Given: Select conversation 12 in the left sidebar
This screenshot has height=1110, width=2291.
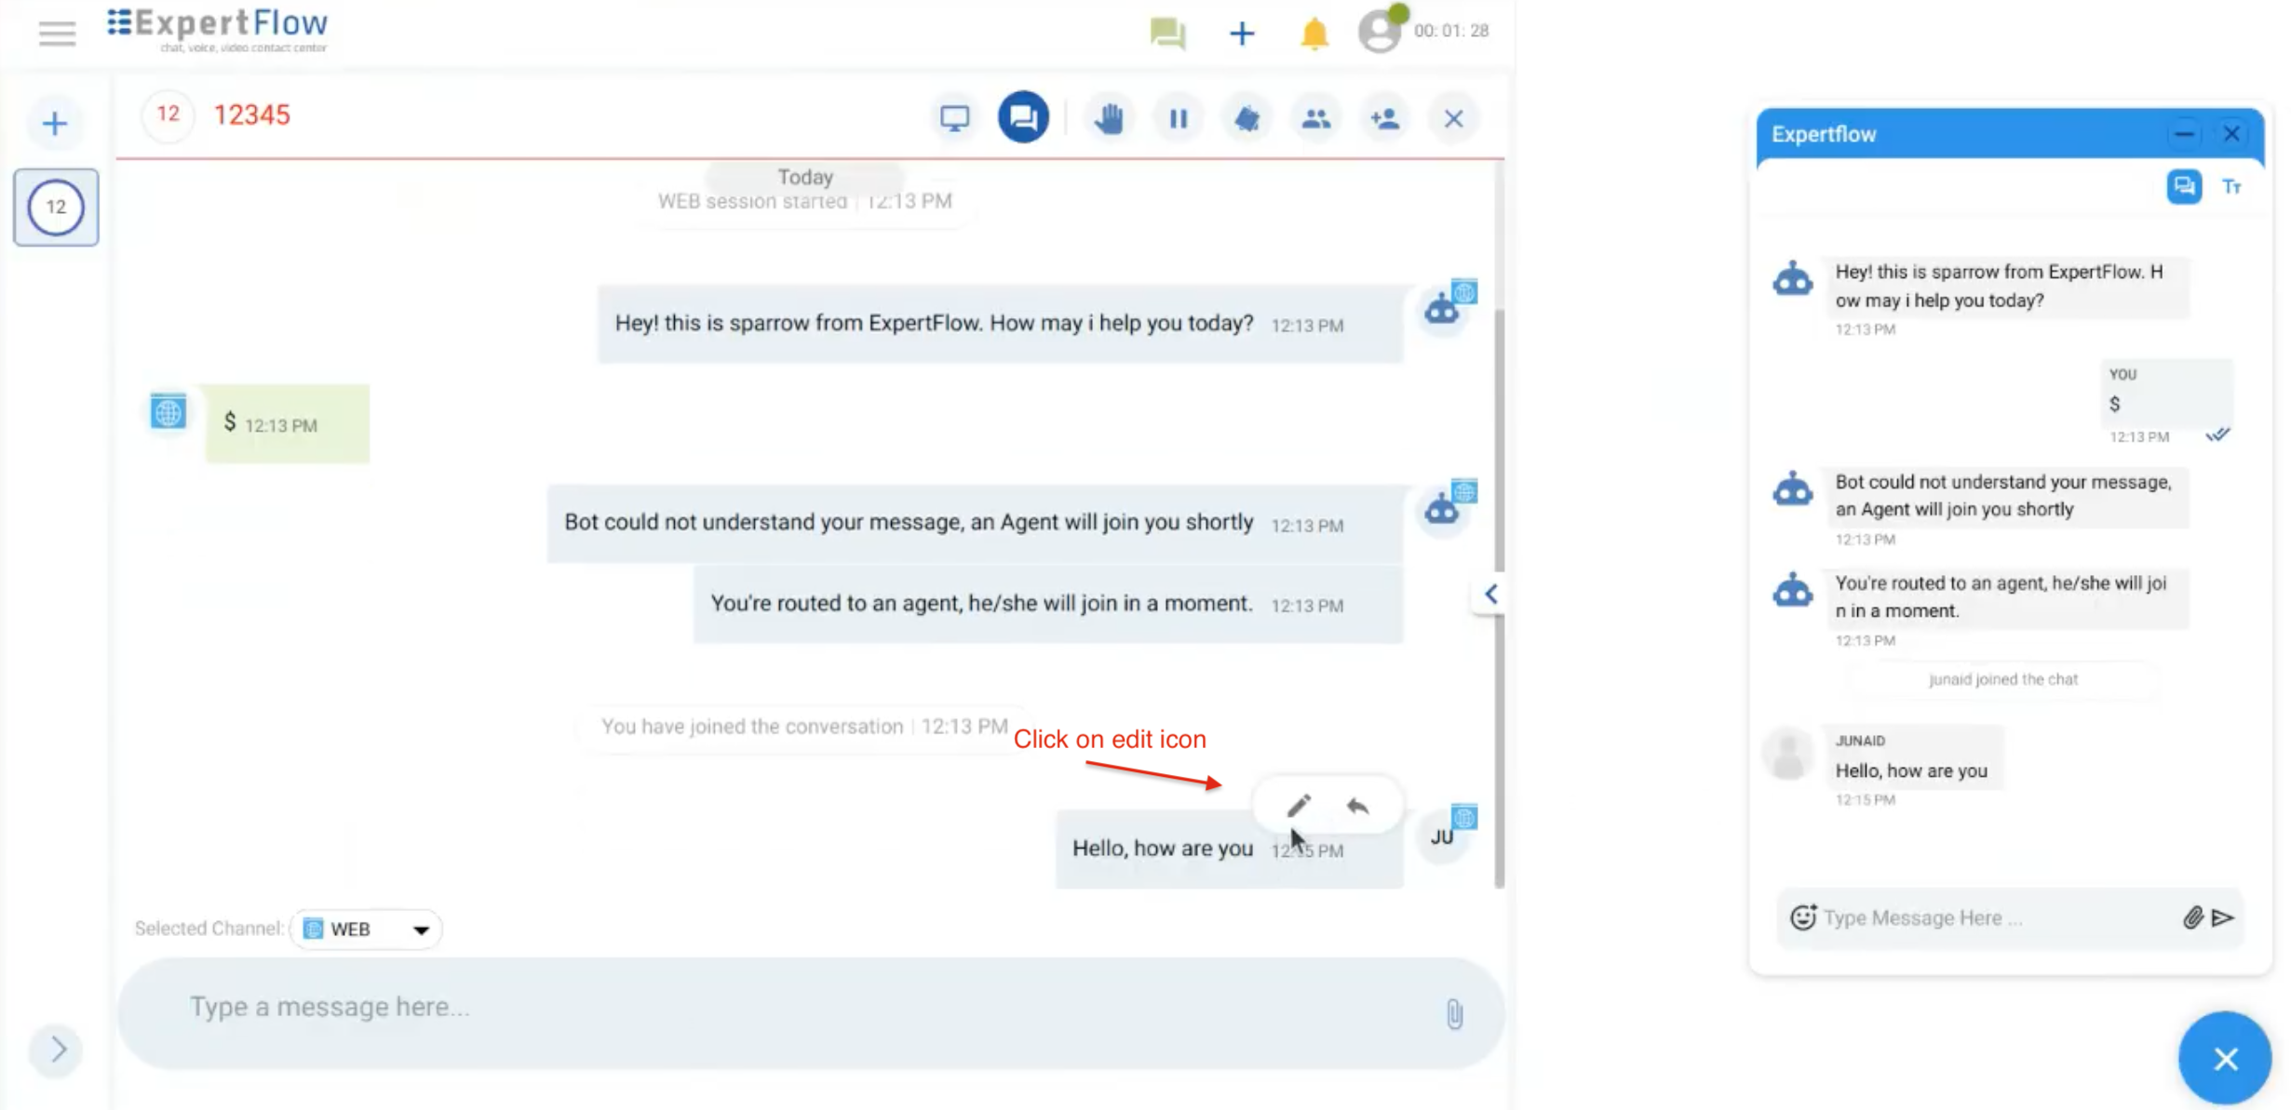Looking at the screenshot, I should coord(55,207).
